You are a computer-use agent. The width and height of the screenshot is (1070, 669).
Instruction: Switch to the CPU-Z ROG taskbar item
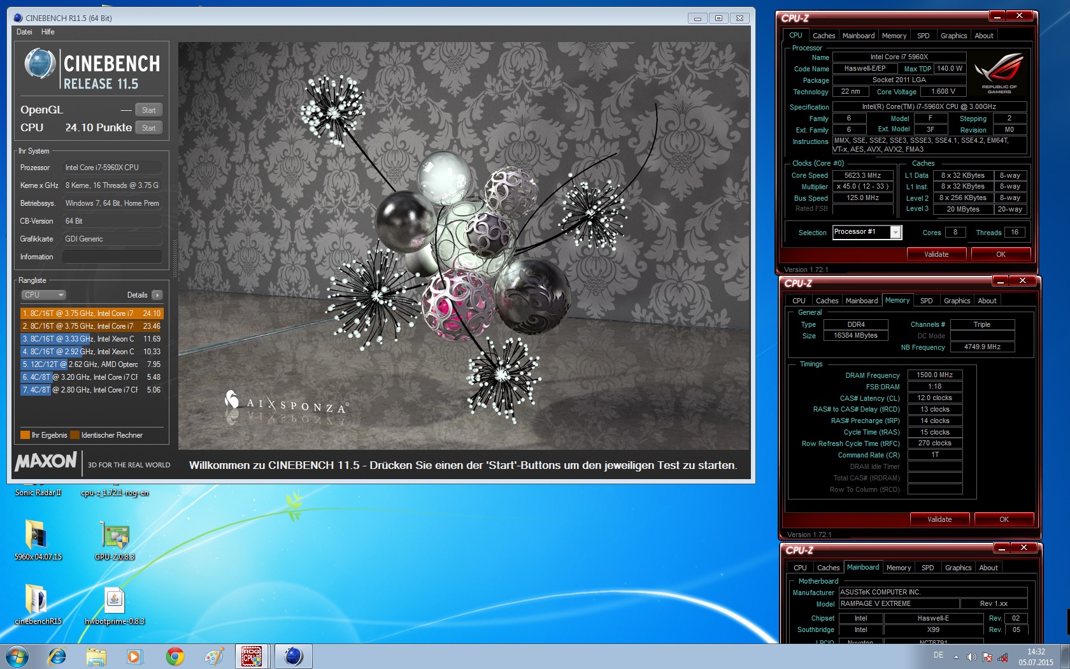(x=252, y=656)
